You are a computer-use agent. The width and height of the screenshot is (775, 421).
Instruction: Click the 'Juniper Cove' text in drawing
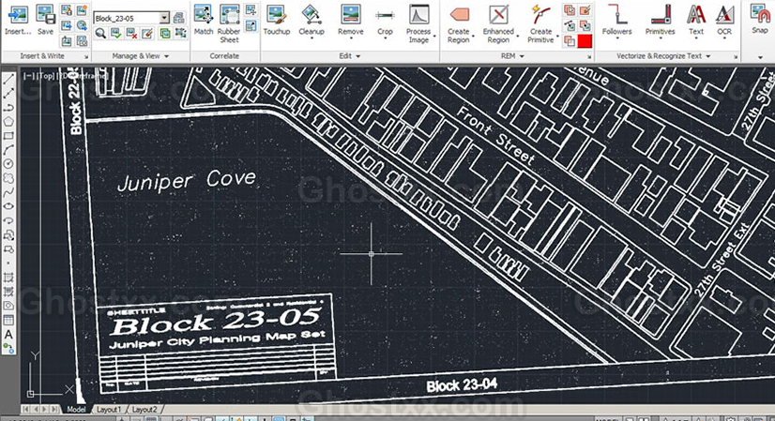tap(187, 181)
